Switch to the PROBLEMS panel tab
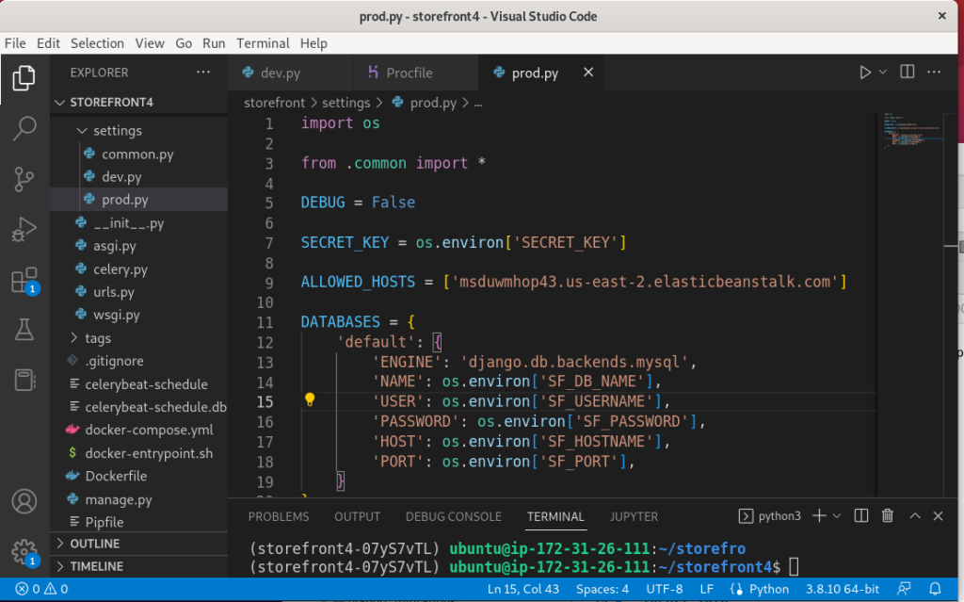The height and width of the screenshot is (602, 964). point(279,516)
